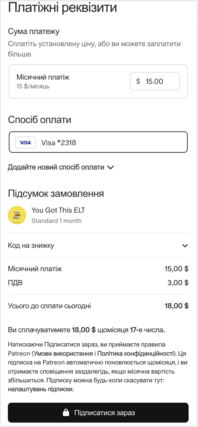Click the total amount 18,00 $

(177, 306)
